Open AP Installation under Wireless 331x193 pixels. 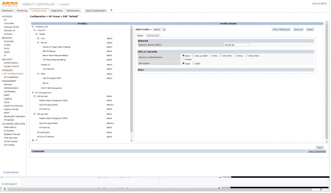[11, 77]
